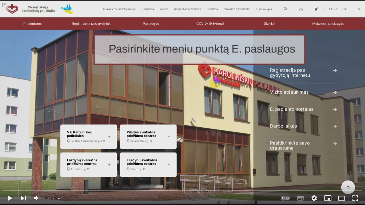Screen dimensions: 365x205
Task: Open the sitemap structure icon
Action: pos(301,9)
